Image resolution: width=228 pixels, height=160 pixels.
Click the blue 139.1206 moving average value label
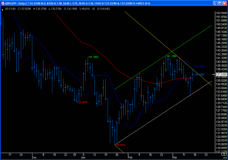pyautogui.click(x=199, y=67)
